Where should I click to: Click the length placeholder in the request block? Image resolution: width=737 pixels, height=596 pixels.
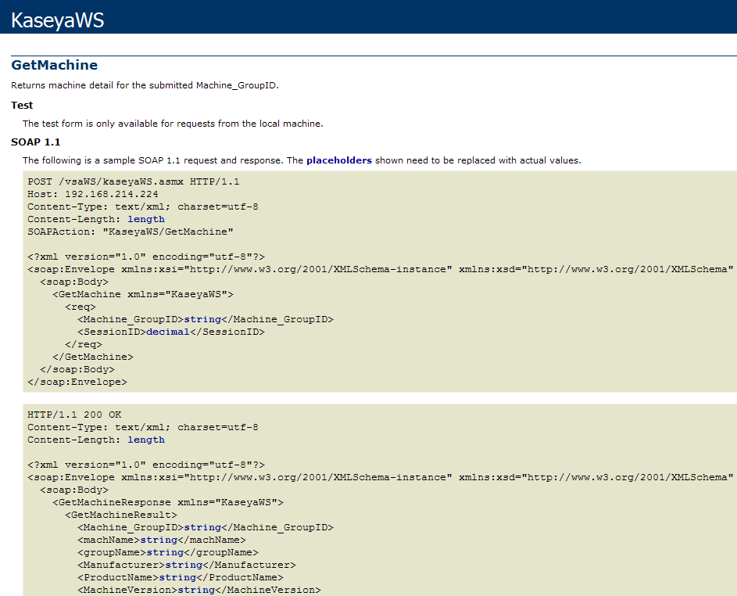tap(146, 219)
